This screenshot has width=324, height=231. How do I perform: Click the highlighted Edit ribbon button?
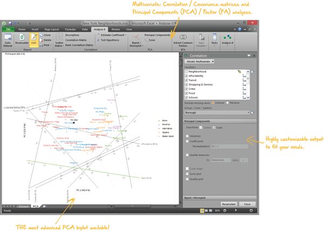point(34,39)
